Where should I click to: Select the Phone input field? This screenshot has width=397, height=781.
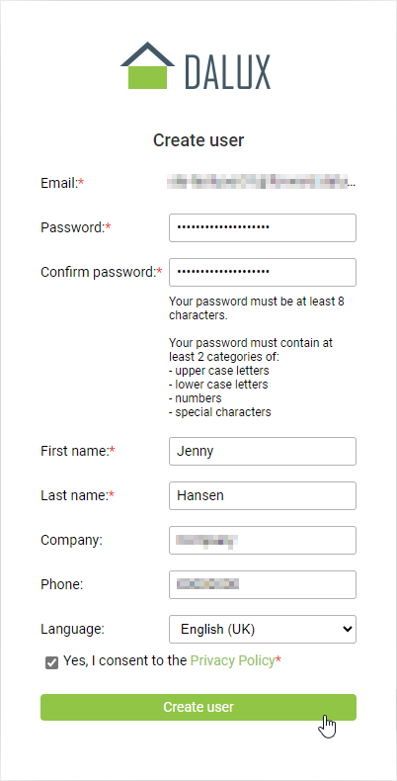tap(263, 584)
